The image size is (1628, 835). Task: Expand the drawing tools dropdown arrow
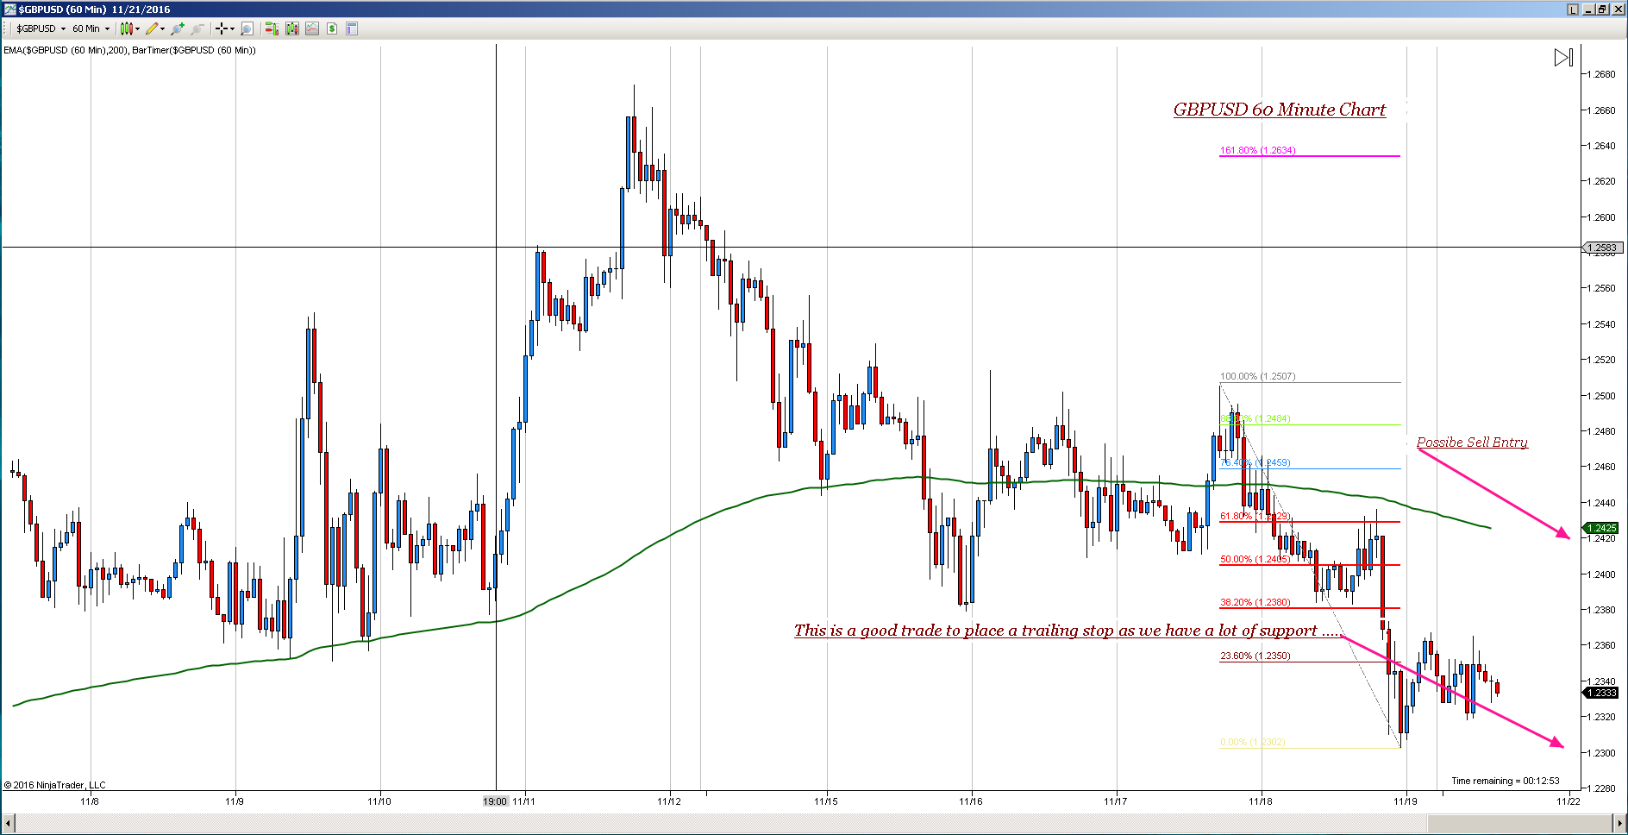coord(162,28)
